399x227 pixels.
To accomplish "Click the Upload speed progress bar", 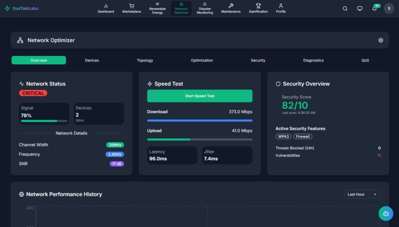I will tap(200, 139).
